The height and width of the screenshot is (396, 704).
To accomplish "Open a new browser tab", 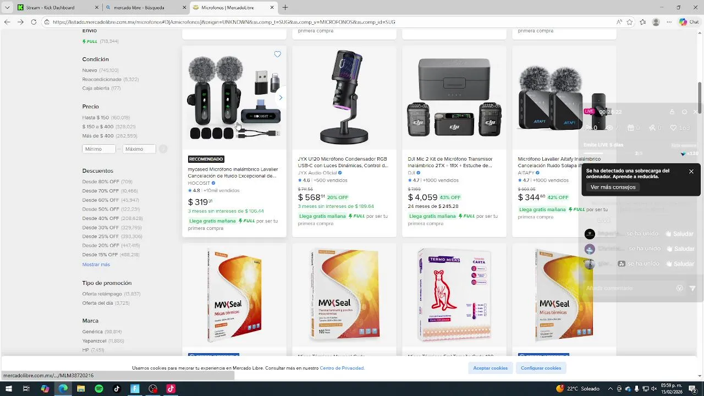I will coord(285,8).
